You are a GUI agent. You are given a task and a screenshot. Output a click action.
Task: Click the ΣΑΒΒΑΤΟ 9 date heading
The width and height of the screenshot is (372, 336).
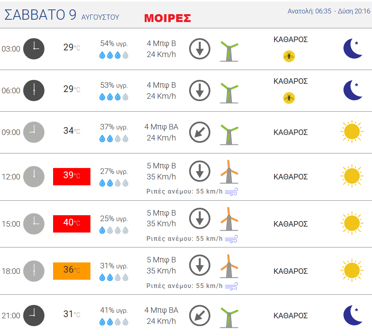point(41,15)
